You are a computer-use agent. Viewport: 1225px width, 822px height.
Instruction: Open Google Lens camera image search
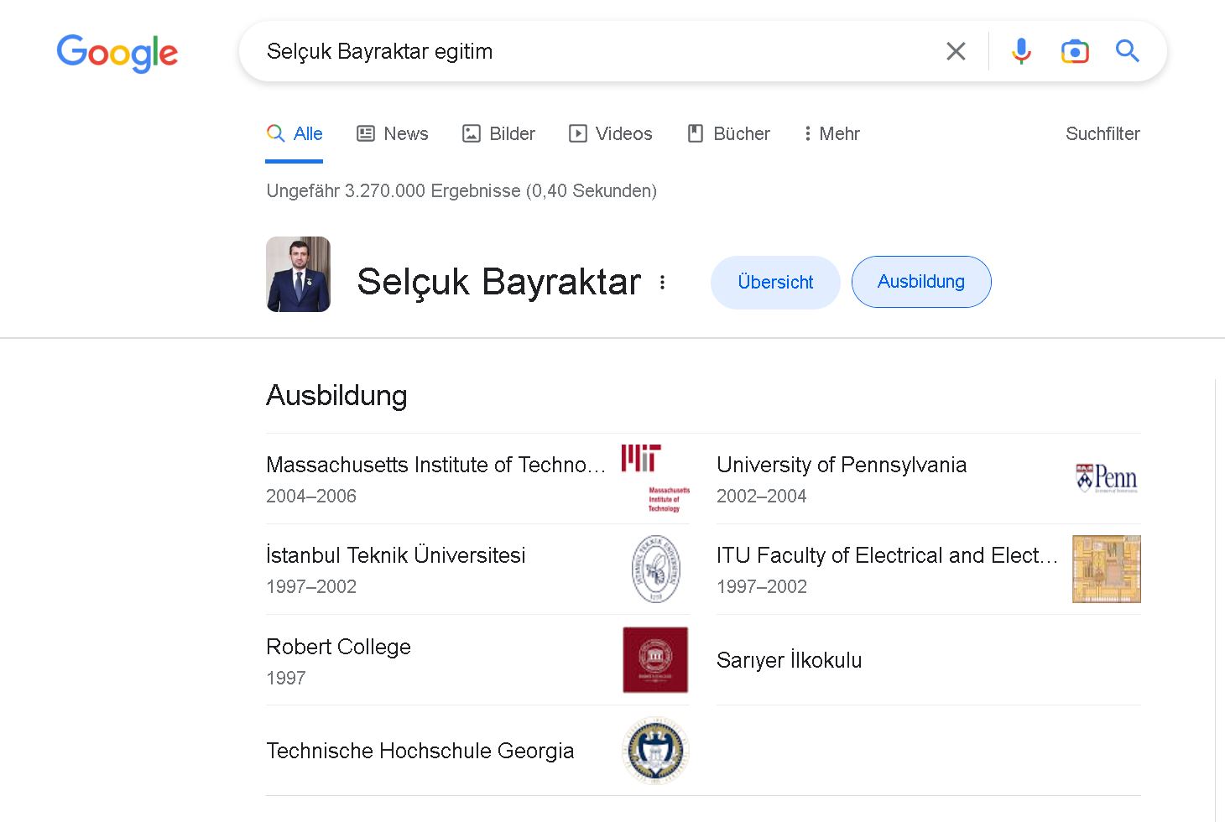(1075, 51)
